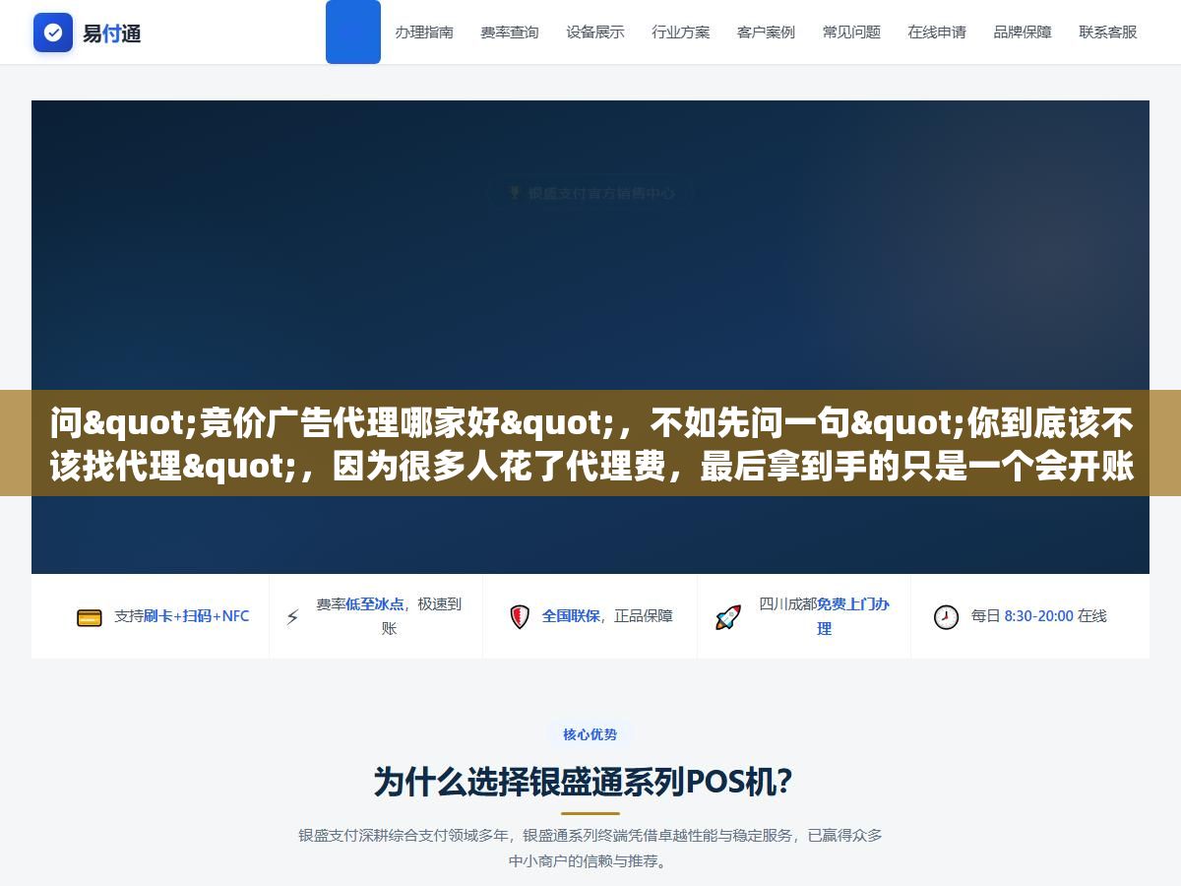Go to 设备展示 page
Viewport: 1181px width, 886px height.
595,32
